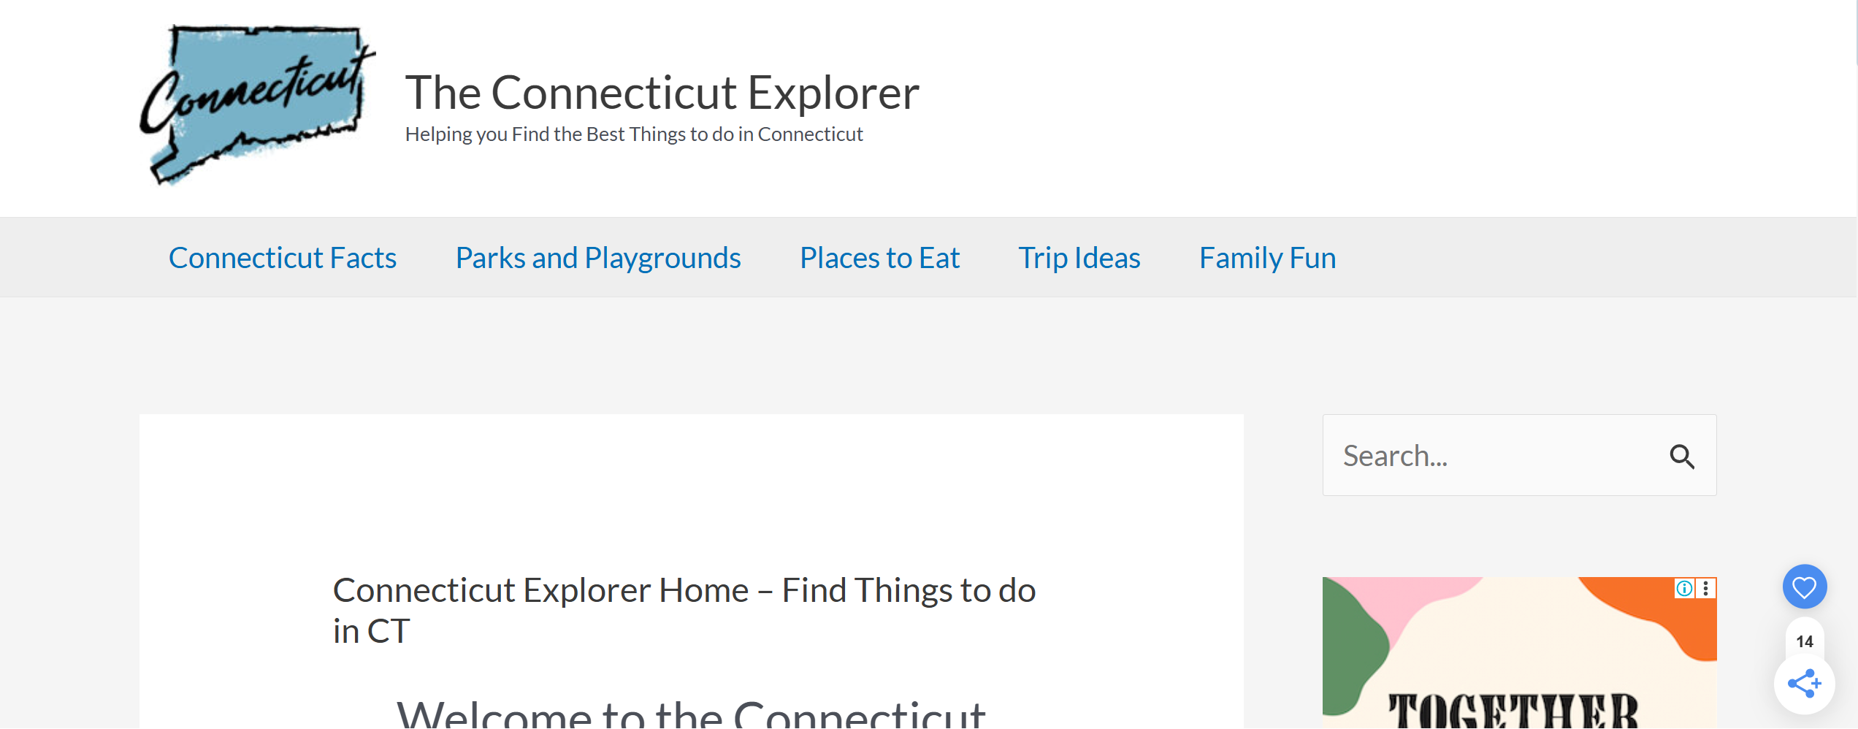The height and width of the screenshot is (729, 1858).
Task: Expand the ad feedback menu via vertical dots
Action: coord(1703,589)
